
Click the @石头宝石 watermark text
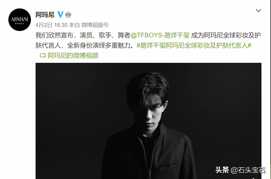tap(248, 170)
